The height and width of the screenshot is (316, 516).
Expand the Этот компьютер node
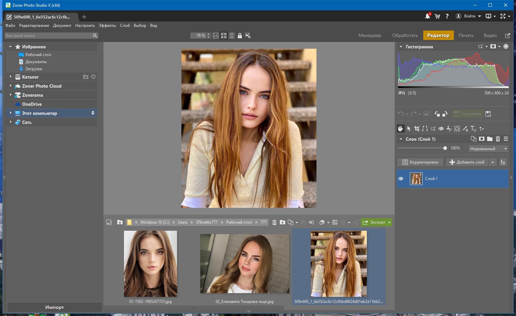coord(10,113)
